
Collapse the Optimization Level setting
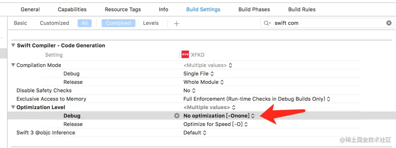[13, 107]
